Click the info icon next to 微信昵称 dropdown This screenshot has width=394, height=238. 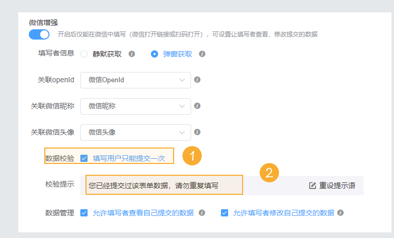(x=197, y=106)
